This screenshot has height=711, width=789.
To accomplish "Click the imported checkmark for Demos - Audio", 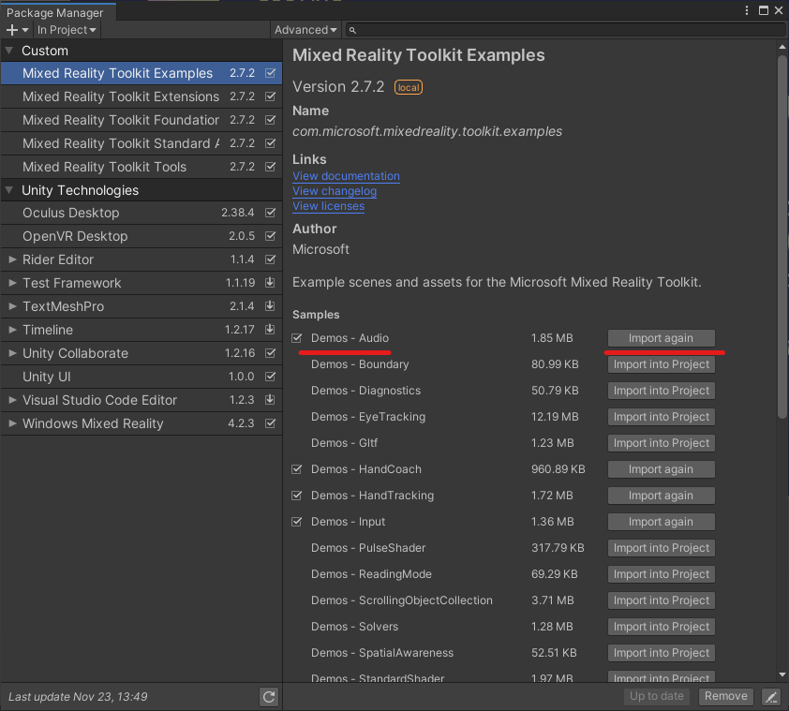I will click(297, 338).
